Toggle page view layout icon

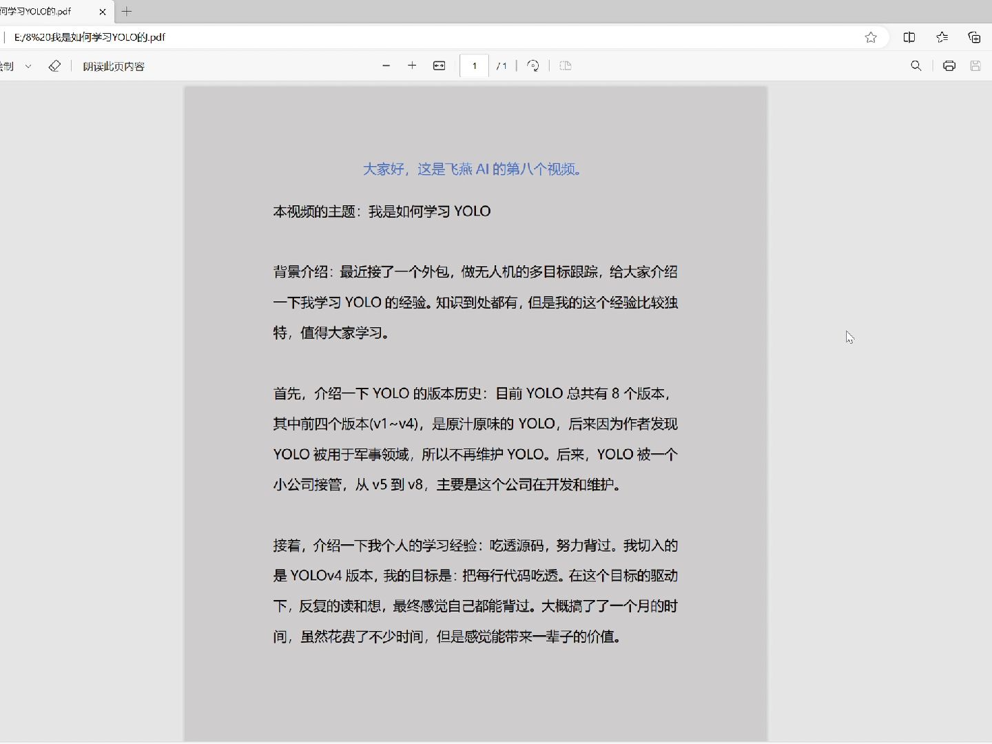566,65
